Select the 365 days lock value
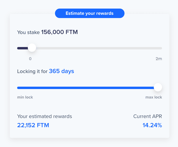This screenshot has width=178, height=147. click(x=62, y=71)
